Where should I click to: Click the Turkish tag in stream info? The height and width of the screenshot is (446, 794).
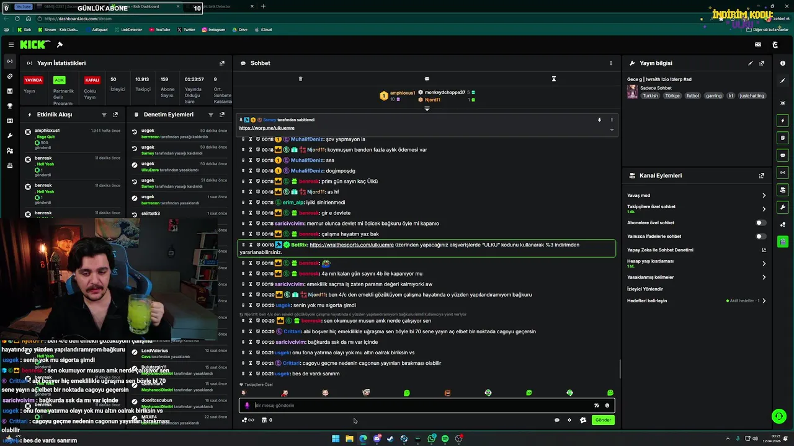coord(650,96)
